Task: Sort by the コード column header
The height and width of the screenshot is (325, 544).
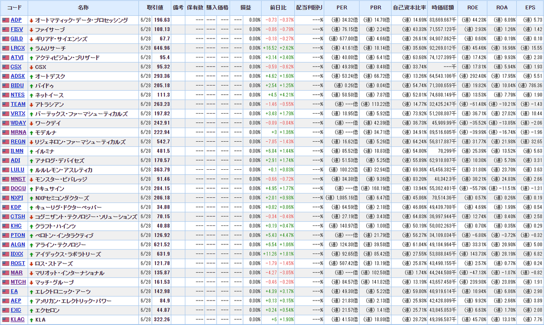Action: point(14,8)
